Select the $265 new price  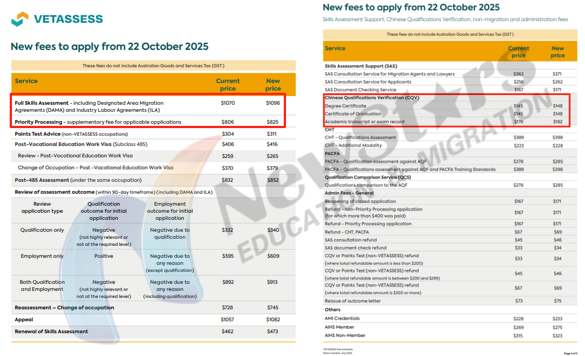(272, 156)
